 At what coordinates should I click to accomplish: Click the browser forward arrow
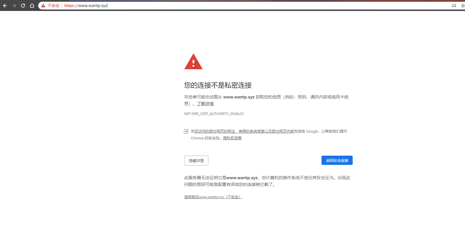point(14,6)
